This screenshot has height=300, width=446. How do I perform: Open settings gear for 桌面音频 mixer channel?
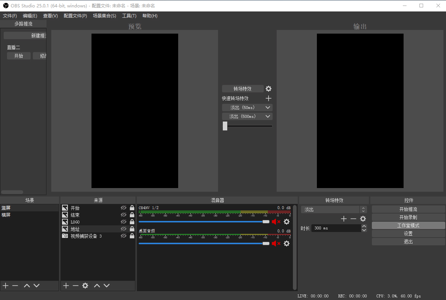287,243
